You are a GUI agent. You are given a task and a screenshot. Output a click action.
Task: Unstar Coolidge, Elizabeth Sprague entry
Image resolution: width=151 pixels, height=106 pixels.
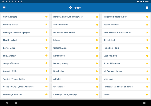(47, 32)
